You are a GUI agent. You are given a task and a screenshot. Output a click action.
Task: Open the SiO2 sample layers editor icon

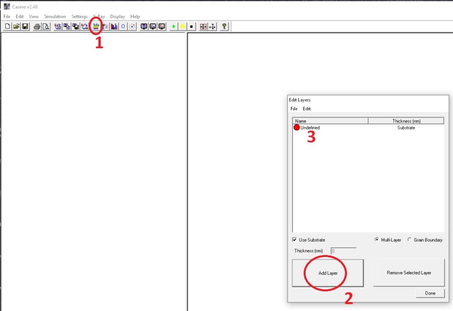coord(96,27)
